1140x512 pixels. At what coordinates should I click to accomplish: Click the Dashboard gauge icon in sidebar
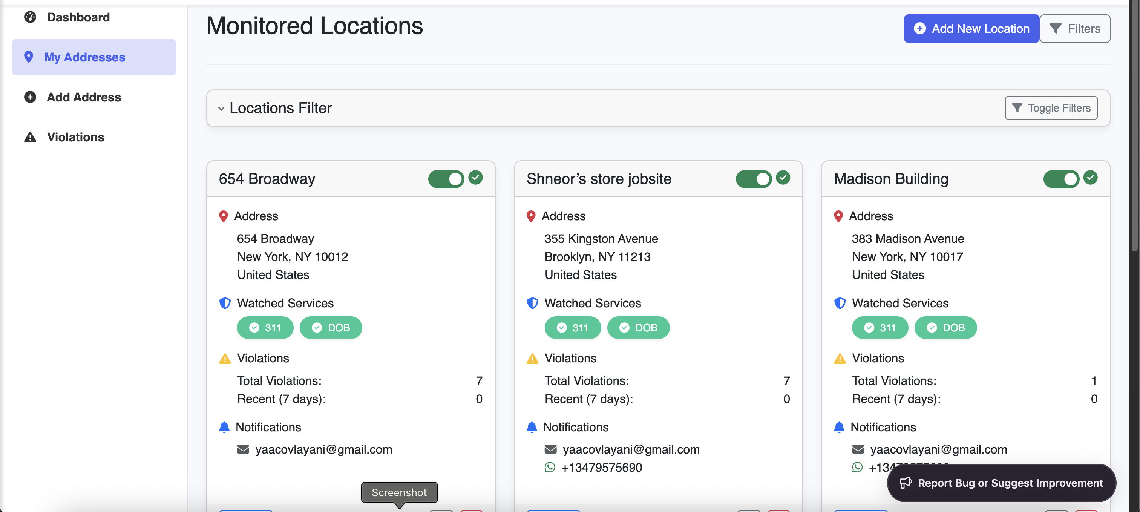[x=30, y=17]
